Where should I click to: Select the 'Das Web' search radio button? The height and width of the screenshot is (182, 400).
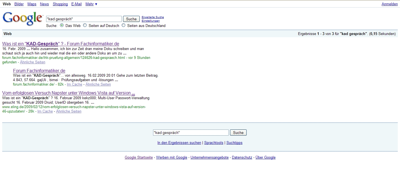[62, 25]
